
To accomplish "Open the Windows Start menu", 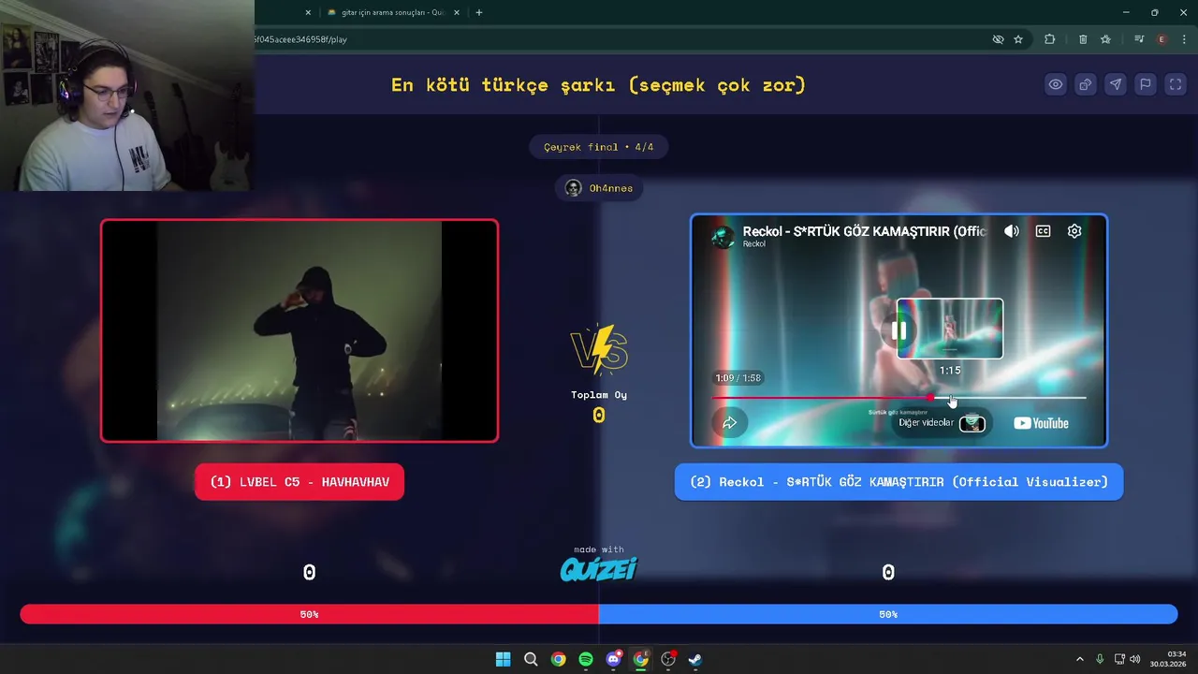I will pos(503,659).
